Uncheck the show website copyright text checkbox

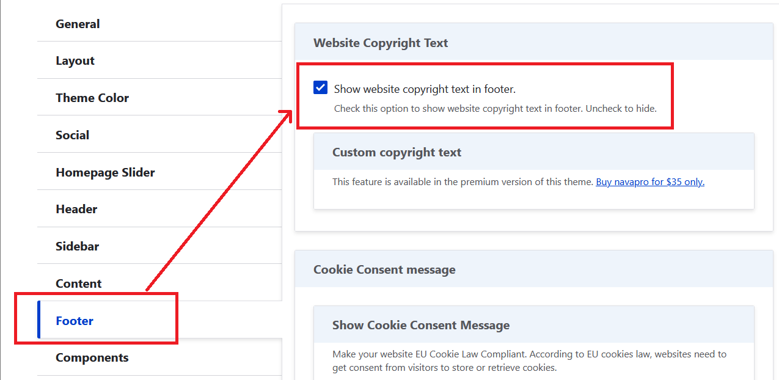pos(320,88)
